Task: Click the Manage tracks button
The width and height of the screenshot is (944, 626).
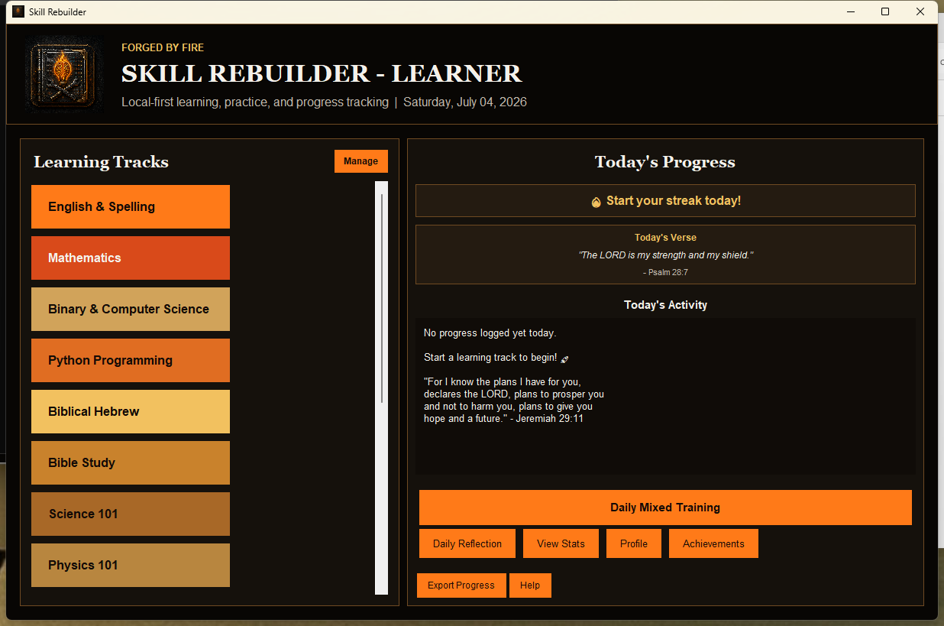Action: 361,161
